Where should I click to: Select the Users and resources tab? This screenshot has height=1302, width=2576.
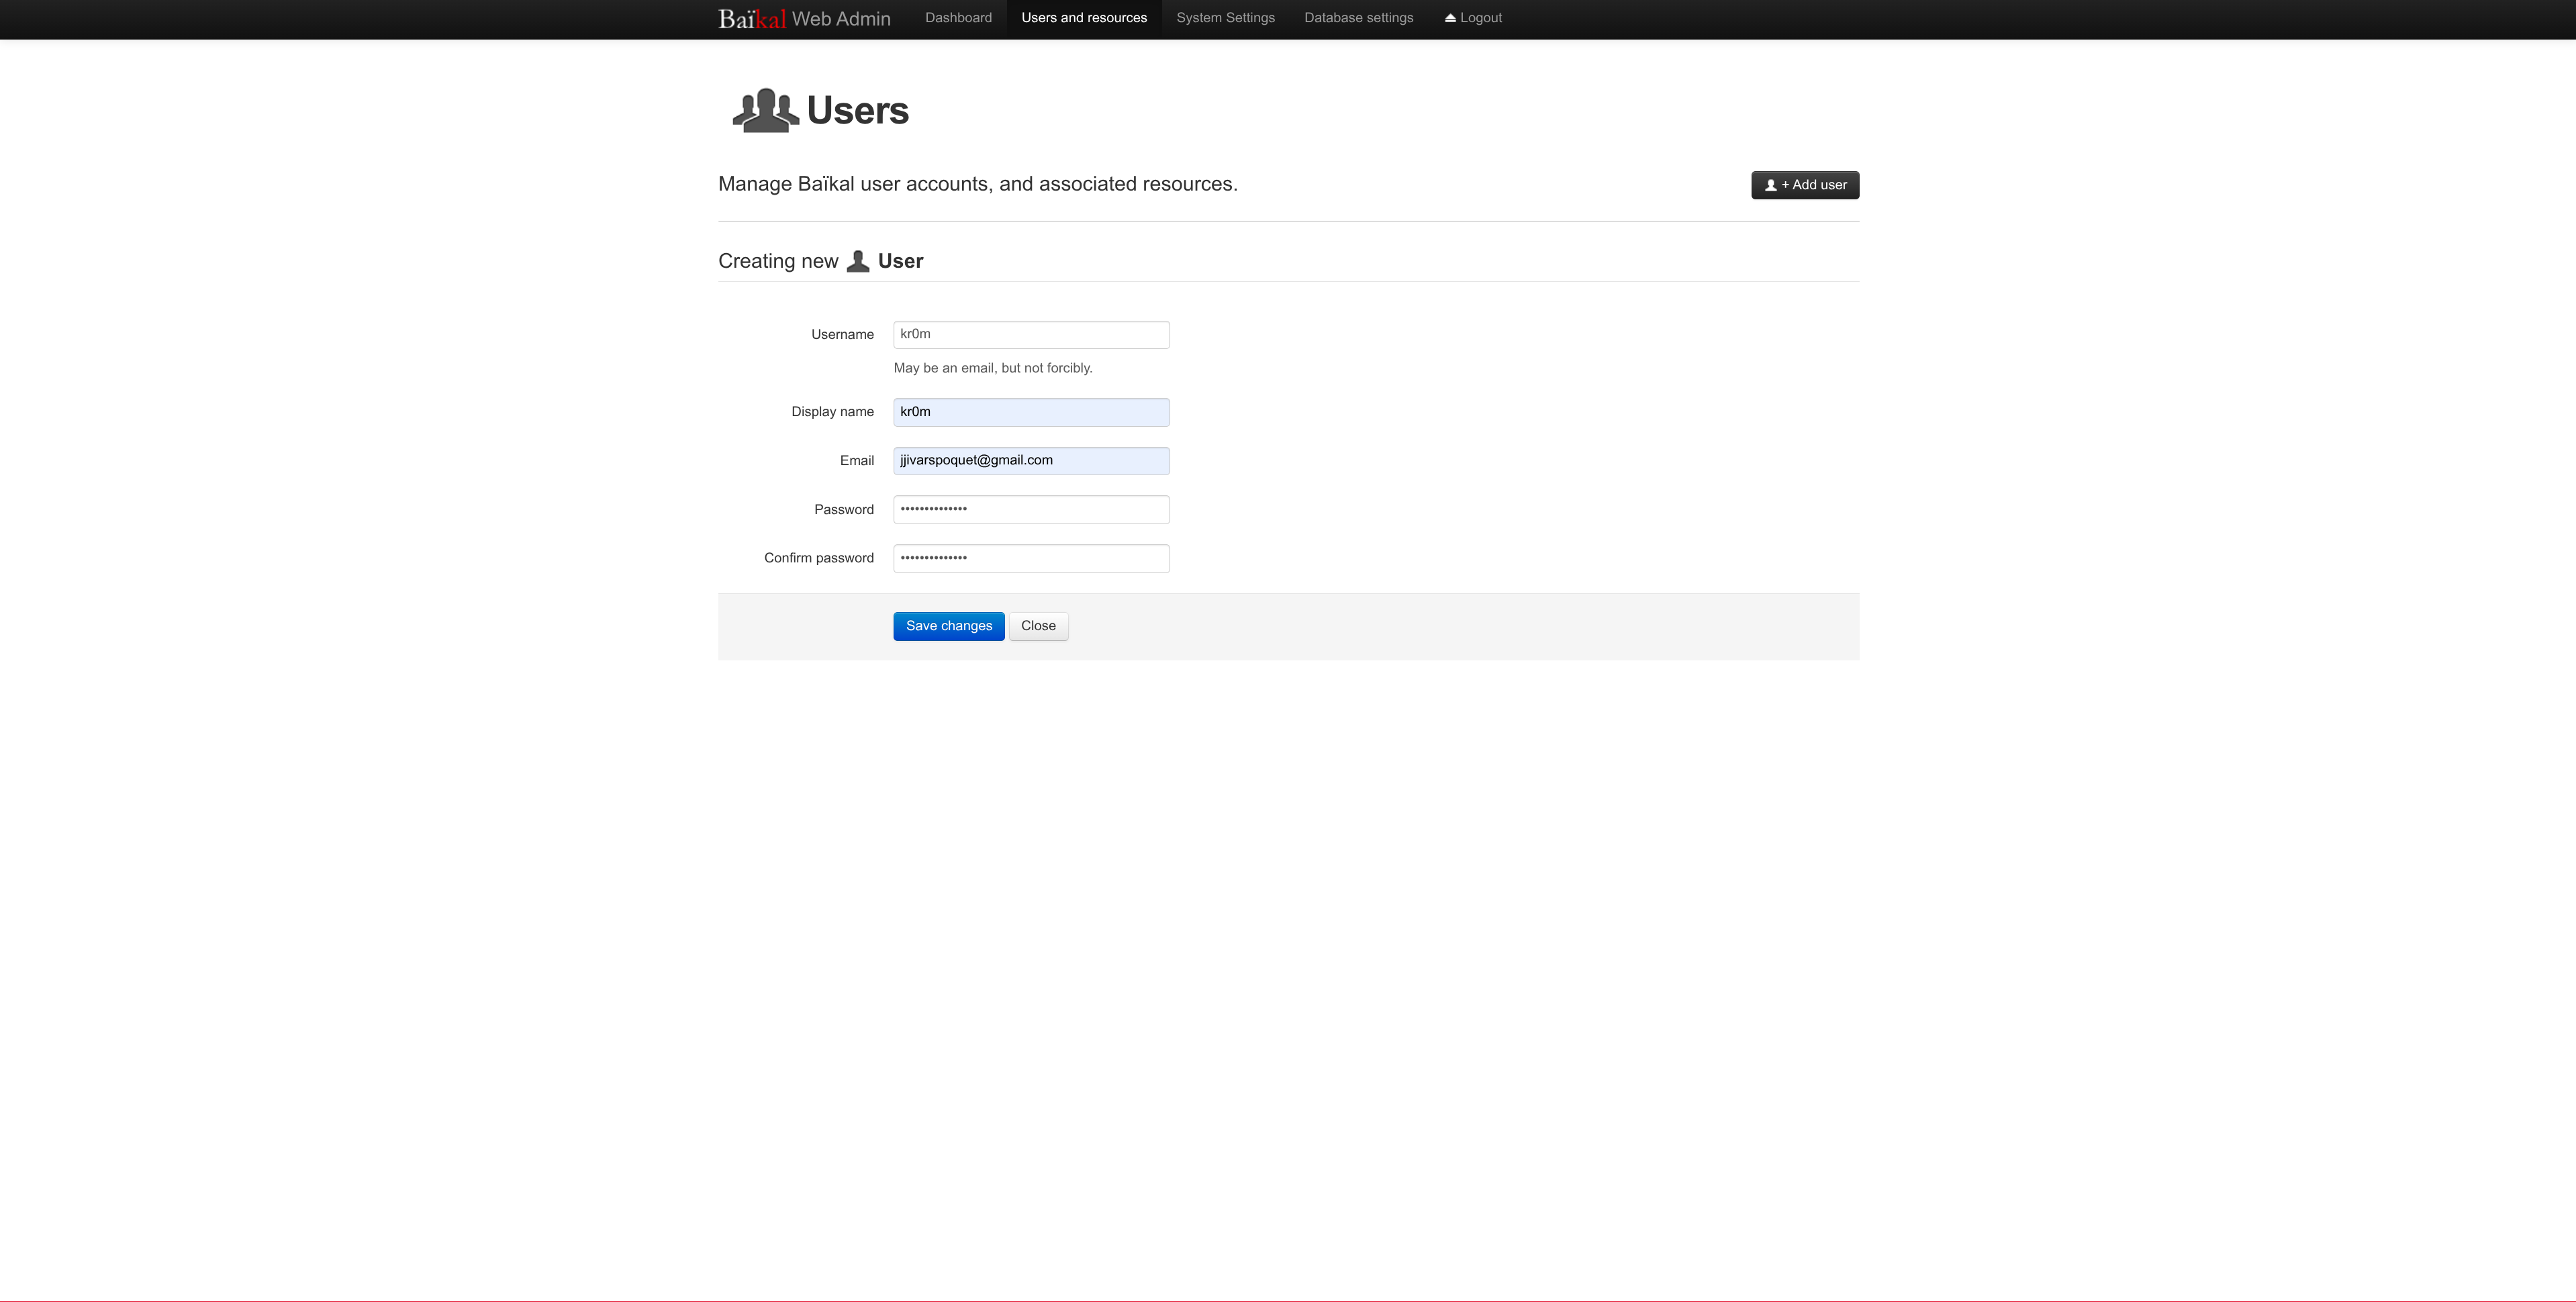pos(1083,18)
